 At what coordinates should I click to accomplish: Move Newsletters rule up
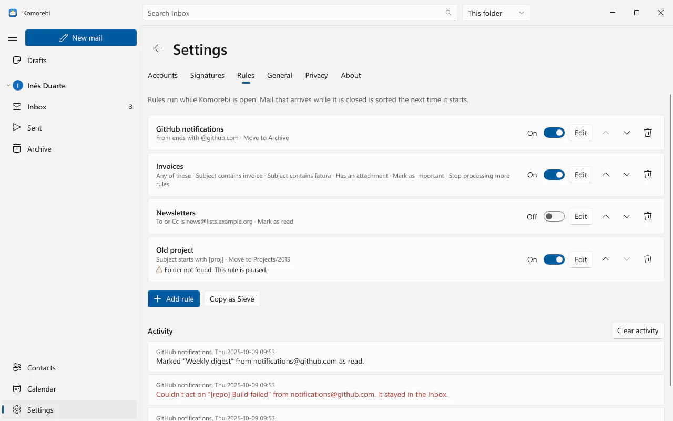606,216
